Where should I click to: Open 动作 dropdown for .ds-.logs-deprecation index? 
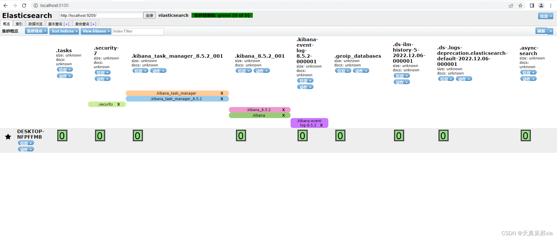tap(464, 79)
